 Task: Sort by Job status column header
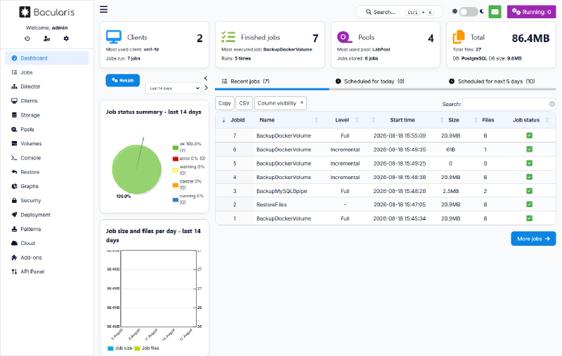point(529,120)
